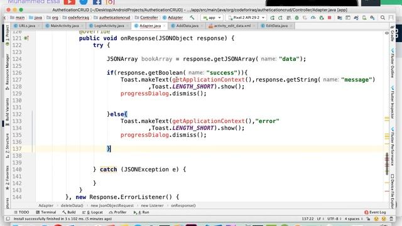Click the Apply Code Changes icon
402x226 pixels.
tap(289, 18)
